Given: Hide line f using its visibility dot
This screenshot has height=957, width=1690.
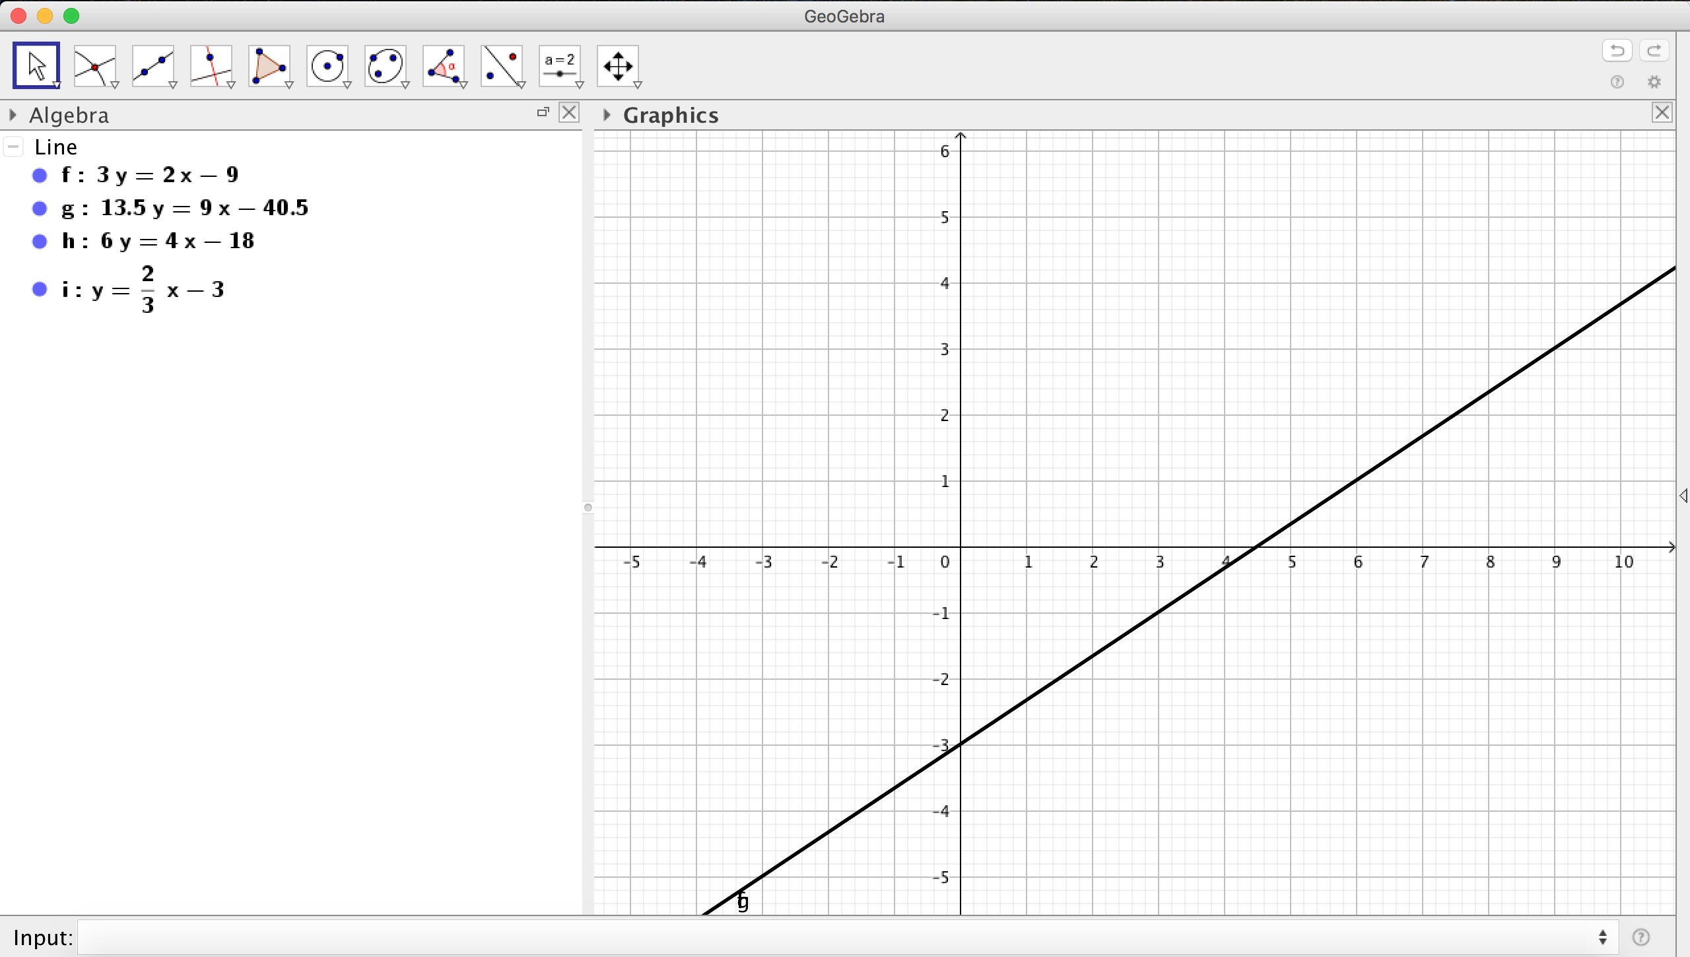Looking at the screenshot, I should [40, 176].
